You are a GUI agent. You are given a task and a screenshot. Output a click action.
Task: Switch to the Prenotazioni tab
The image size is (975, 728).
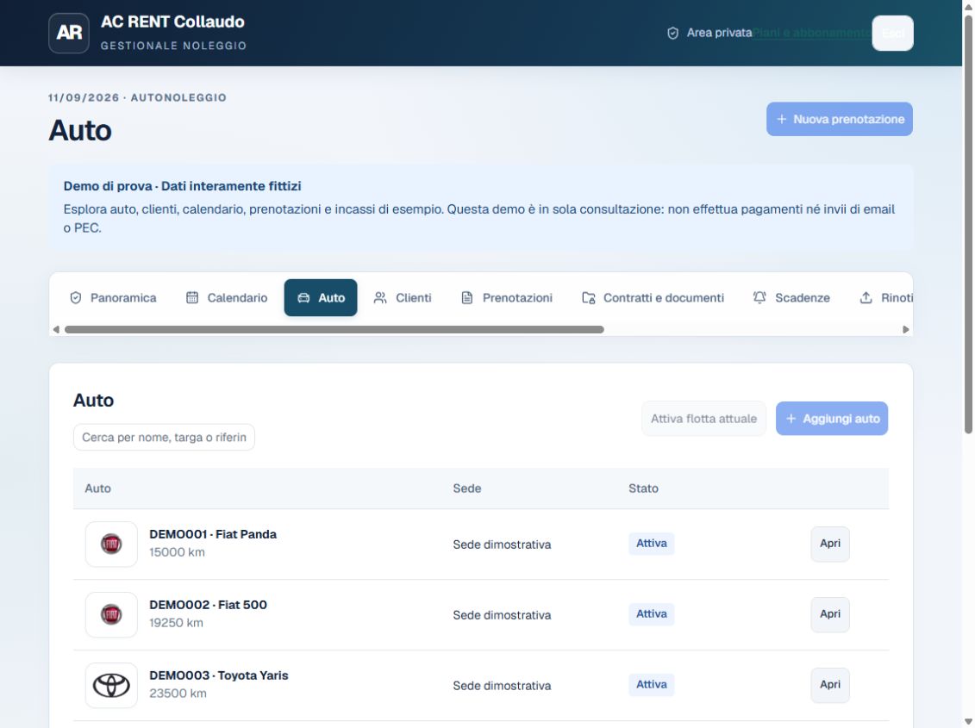506,298
